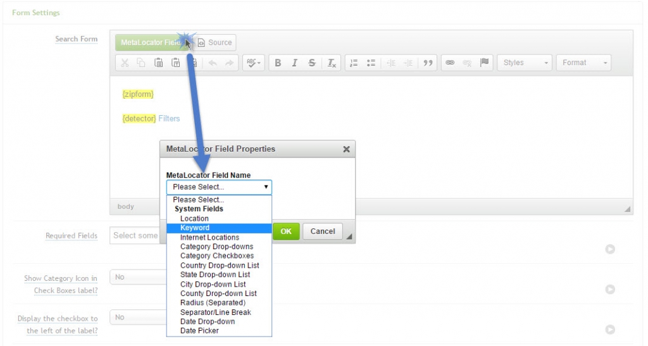The height and width of the screenshot is (346, 648).
Task: Click Show Category Icon in Check Boxes label
Action: tap(61, 284)
